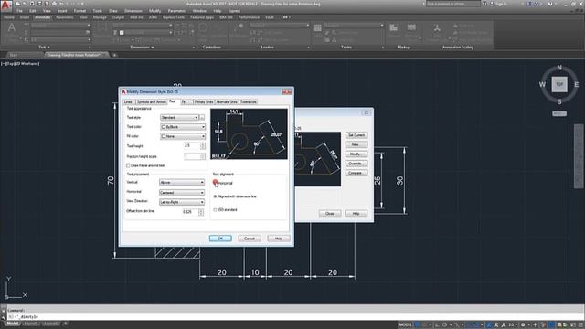The height and width of the screenshot is (329, 585).
Task: Click Override in Dimension Style Manager
Action: point(356,164)
